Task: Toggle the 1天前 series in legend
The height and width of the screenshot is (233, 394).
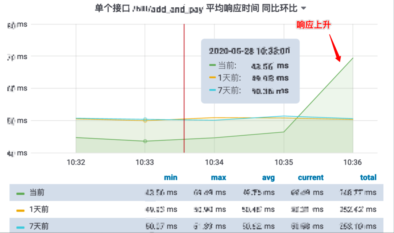Action: [39, 209]
